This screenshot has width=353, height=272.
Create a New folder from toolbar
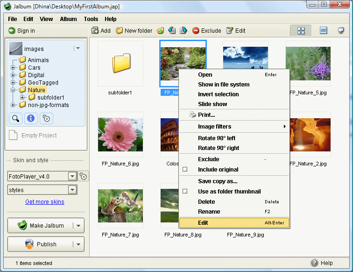[134, 30]
